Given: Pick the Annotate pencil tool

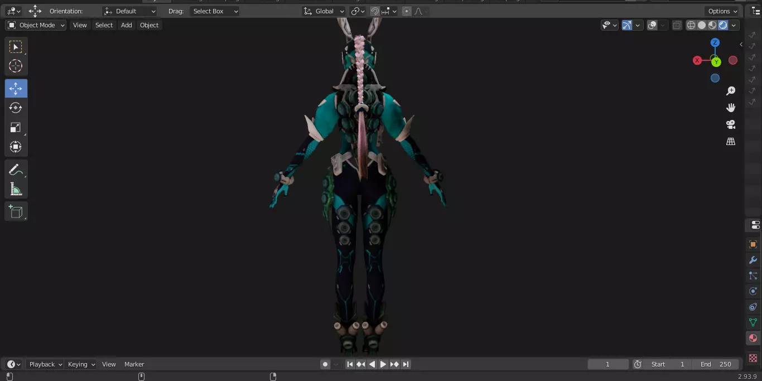Looking at the screenshot, I should (x=16, y=170).
